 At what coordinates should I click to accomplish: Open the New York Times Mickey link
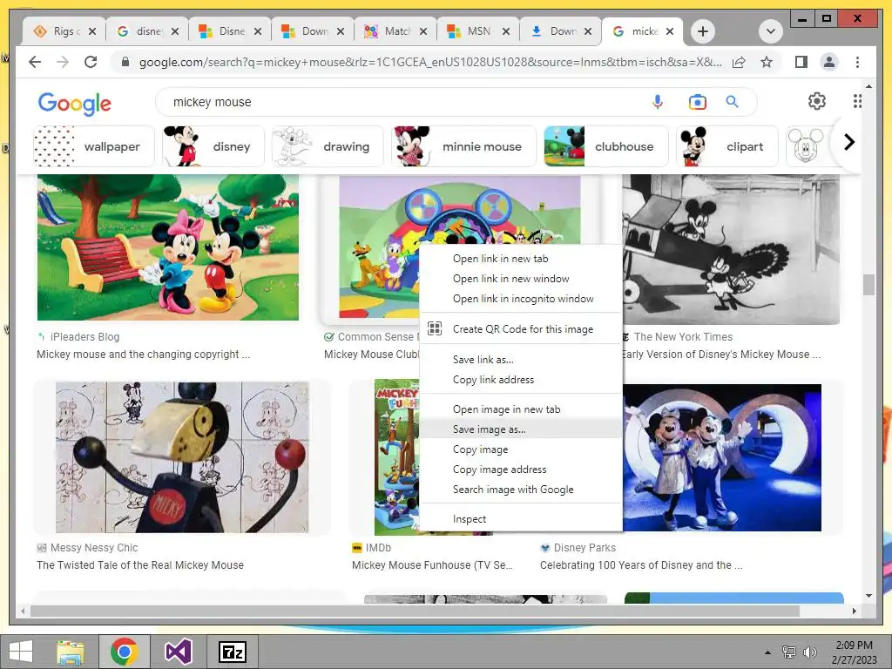722,355
